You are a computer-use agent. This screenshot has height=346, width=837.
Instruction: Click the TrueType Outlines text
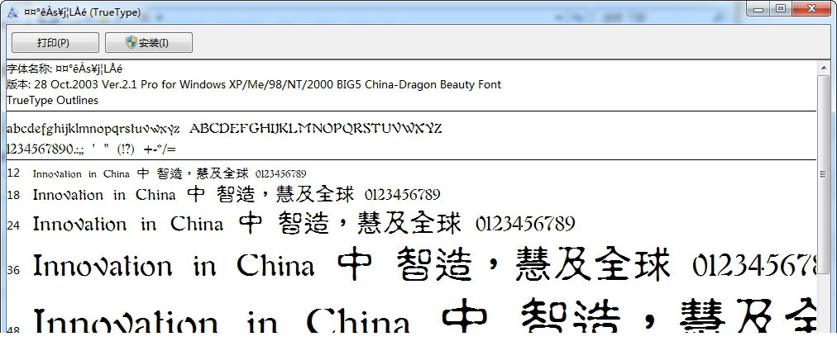click(52, 100)
